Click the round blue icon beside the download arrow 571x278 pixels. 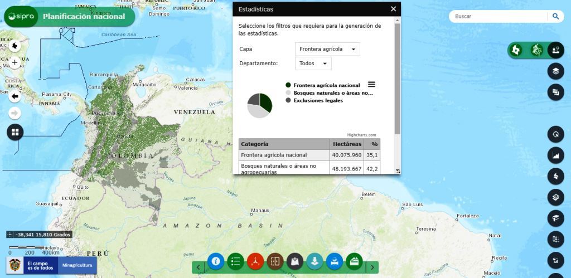(335, 261)
